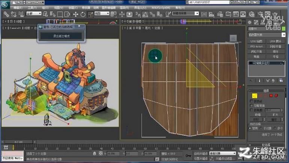
Task: Click the 0 / 100 time slider
Action: click(x=19, y=142)
